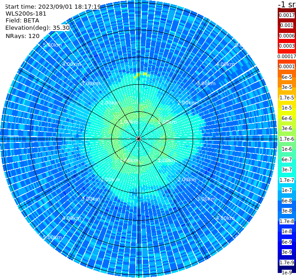Select the 1e-6 colorbar value
296x278 pixels.
287,149
